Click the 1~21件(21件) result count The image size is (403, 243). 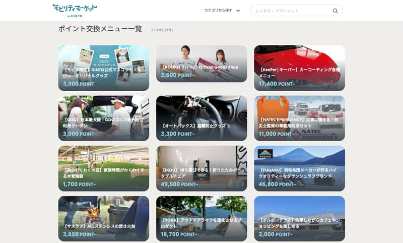coord(162,30)
